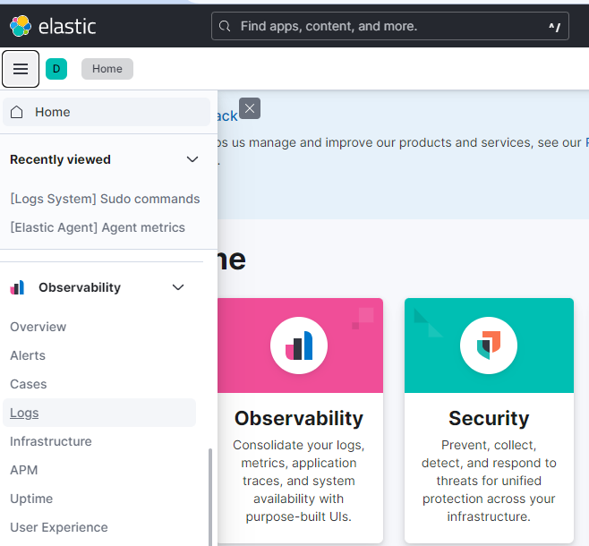Open Uptime in sidebar
Image resolution: width=589 pixels, height=546 pixels.
click(x=31, y=499)
